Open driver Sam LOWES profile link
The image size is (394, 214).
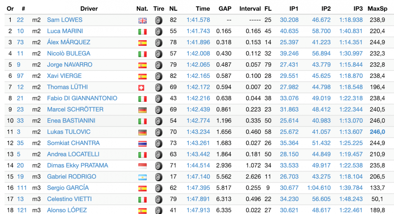point(65,20)
